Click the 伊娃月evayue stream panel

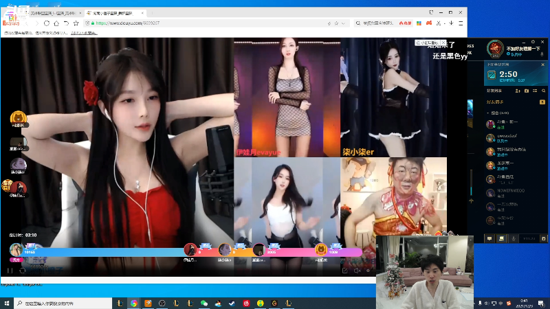287,98
